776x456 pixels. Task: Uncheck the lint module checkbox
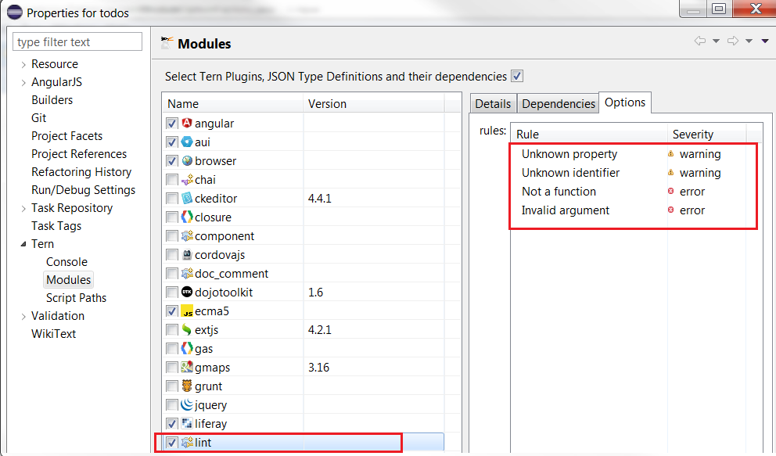tap(172, 443)
